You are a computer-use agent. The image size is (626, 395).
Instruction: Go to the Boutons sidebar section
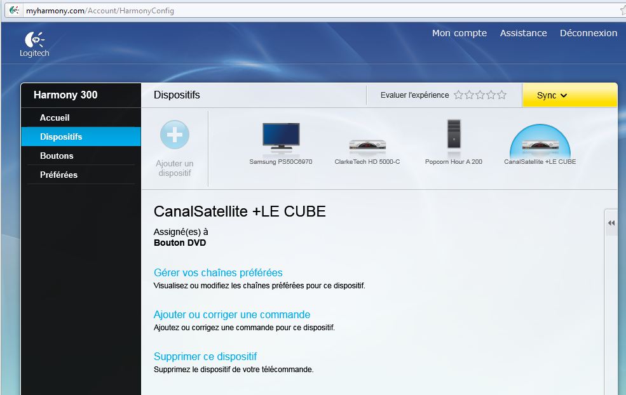pos(57,156)
